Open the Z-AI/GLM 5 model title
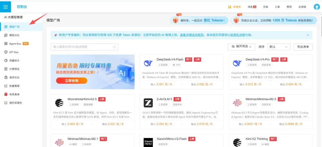 coord(164,99)
